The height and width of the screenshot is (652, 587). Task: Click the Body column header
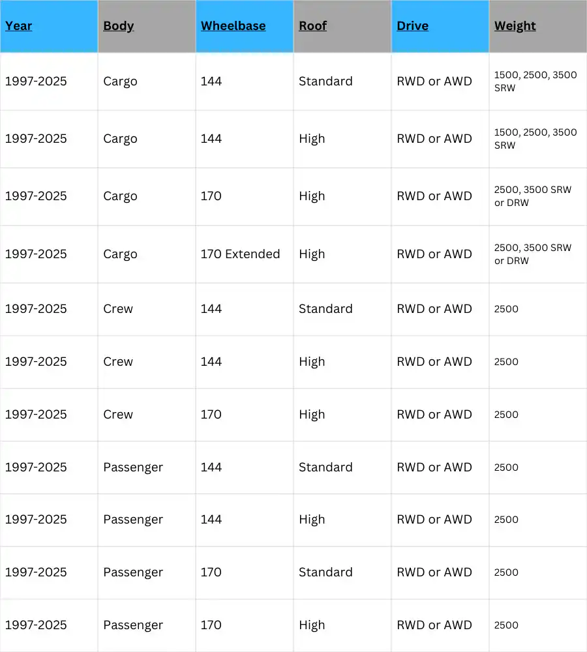[x=119, y=26]
